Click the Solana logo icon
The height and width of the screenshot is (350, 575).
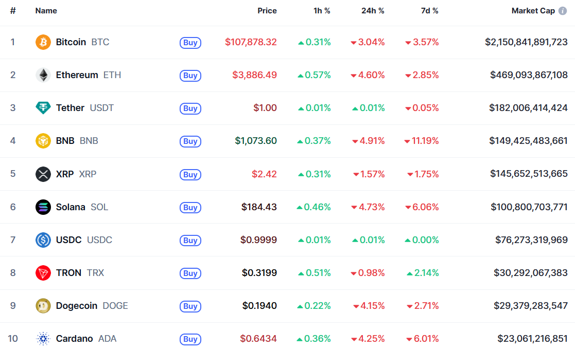[43, 207]
